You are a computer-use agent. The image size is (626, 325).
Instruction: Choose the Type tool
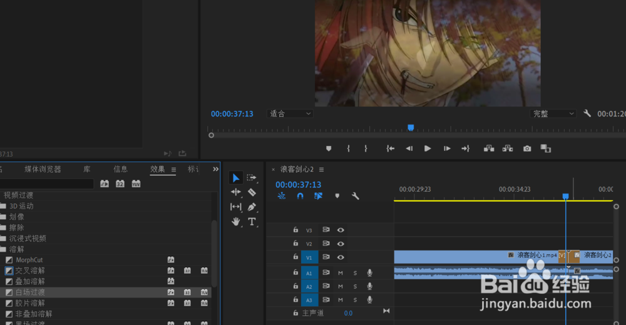coord(252,222)
